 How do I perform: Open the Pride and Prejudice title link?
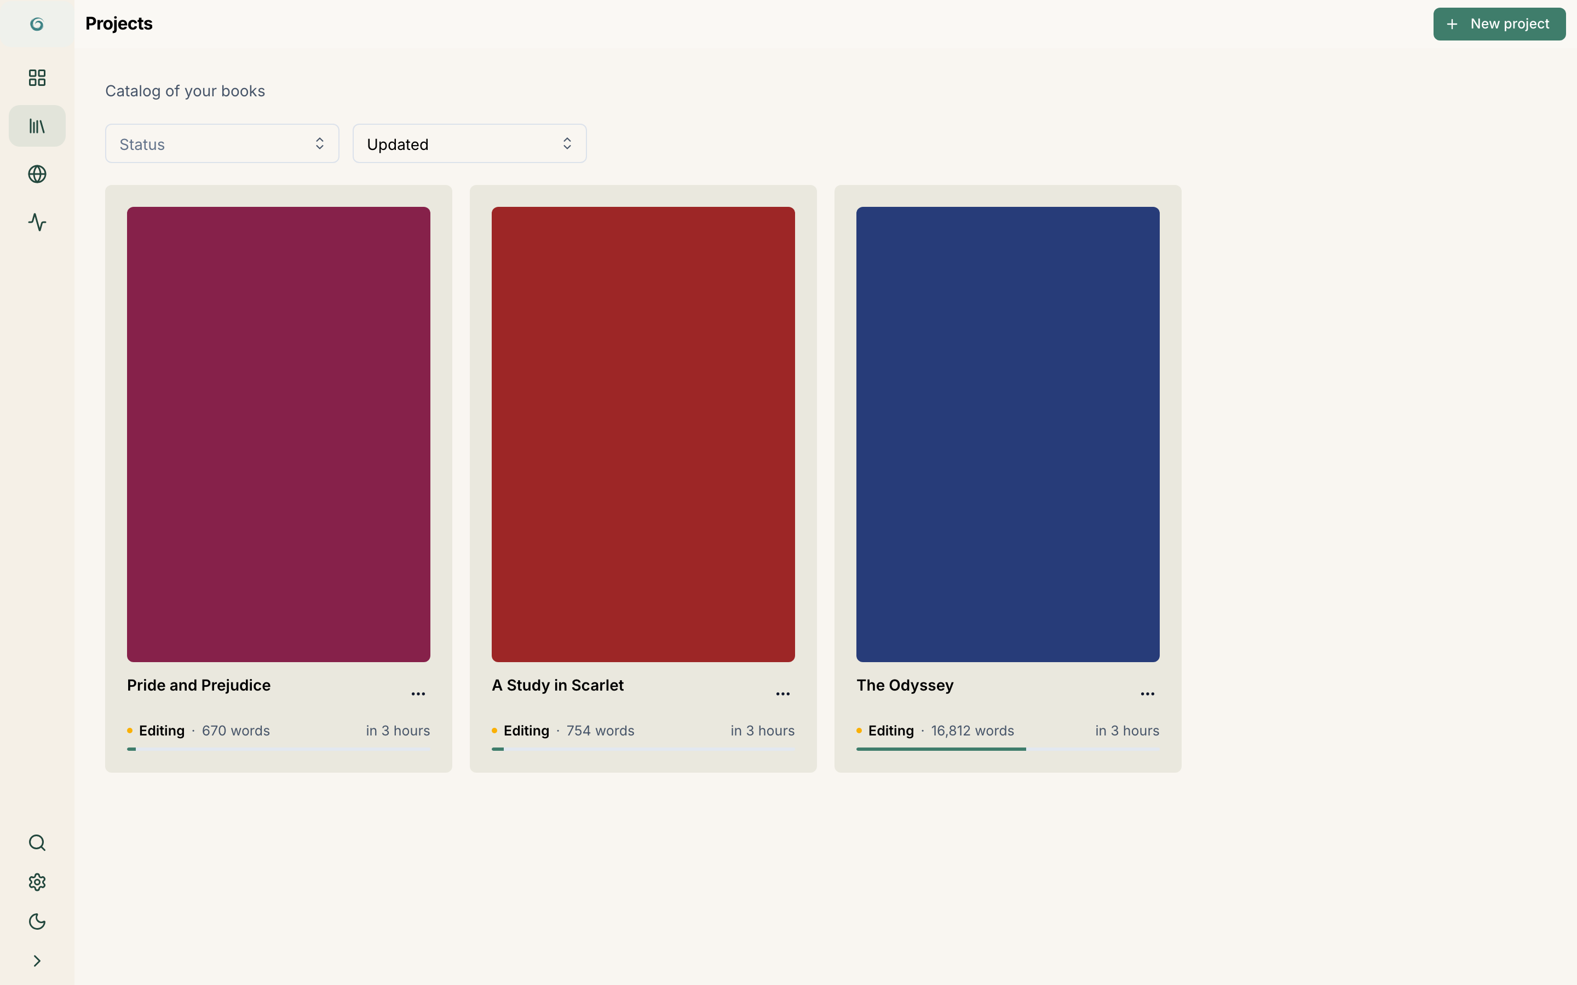199,685
